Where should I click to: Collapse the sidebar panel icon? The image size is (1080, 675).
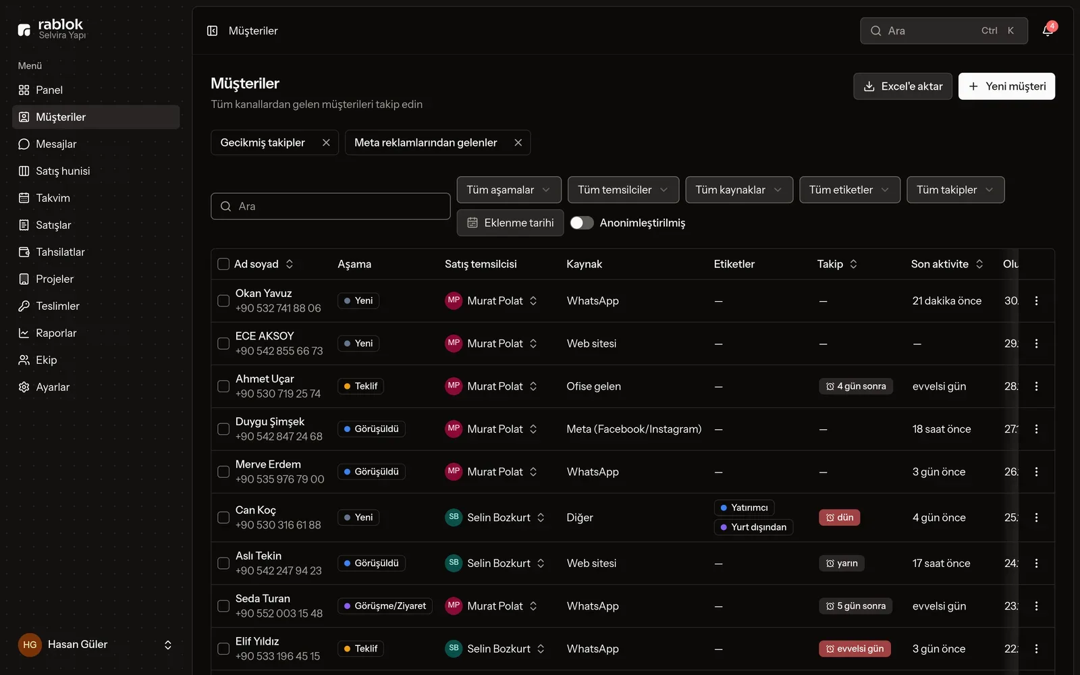212,31
